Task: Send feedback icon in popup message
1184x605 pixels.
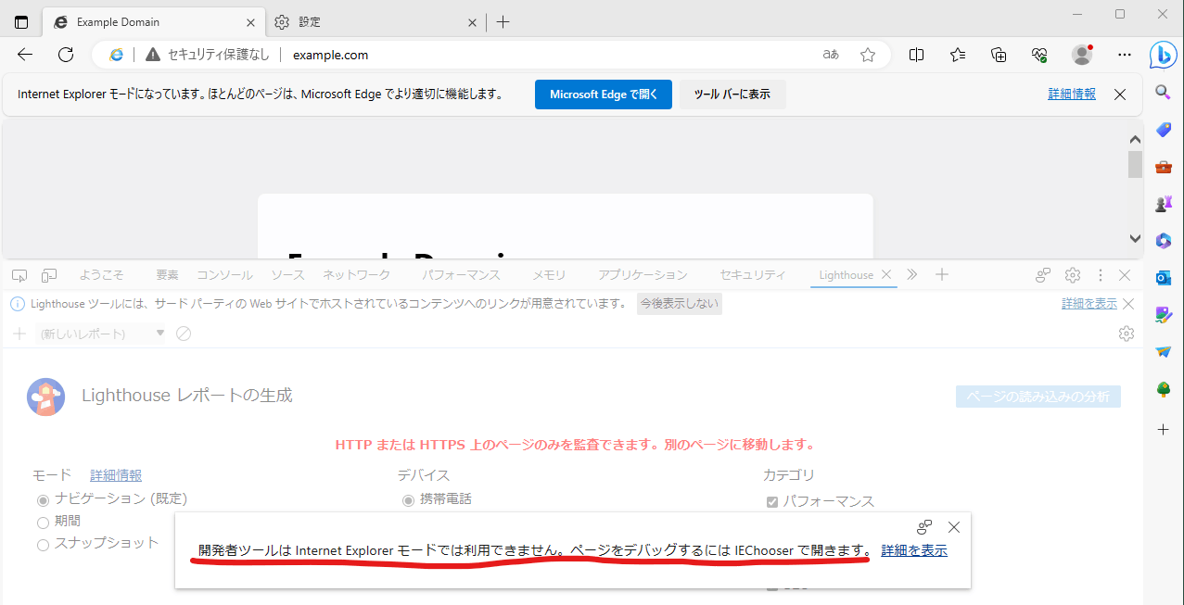Action: [x=924, y=527]
